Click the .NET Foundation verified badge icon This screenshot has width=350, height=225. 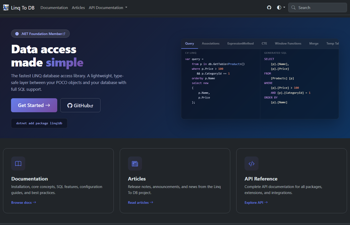tap(17, 34)
